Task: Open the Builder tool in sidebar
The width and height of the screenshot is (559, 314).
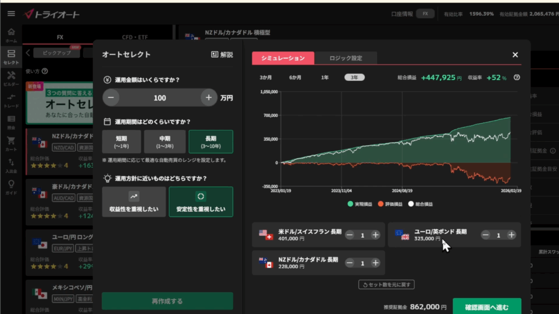Action: coord(11,77)
